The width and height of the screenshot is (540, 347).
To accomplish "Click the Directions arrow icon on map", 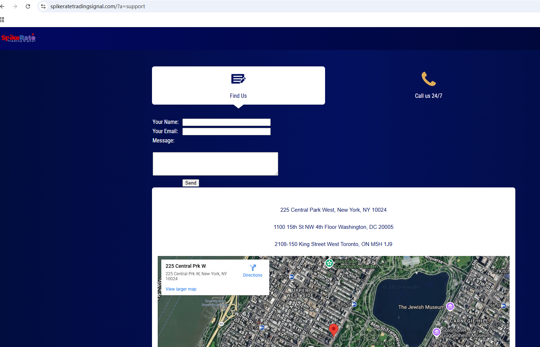I will coord(253,268).
